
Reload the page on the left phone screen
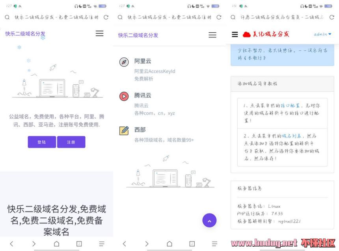coord(106,17)
